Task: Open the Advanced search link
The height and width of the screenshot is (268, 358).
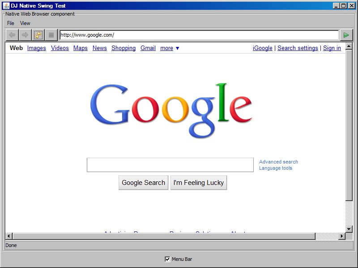Action: point(278,162)
